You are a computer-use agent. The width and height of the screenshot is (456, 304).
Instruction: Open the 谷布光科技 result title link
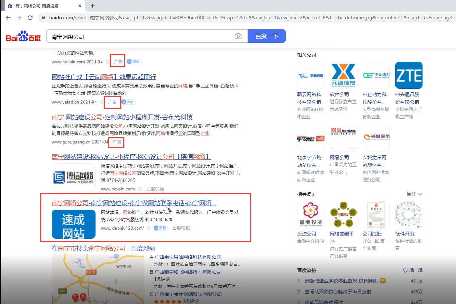tap(122, 117)
